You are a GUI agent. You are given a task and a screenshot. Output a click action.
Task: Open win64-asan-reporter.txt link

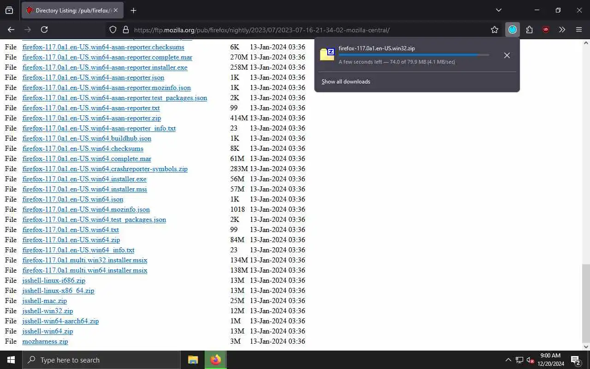click(91, 108)
